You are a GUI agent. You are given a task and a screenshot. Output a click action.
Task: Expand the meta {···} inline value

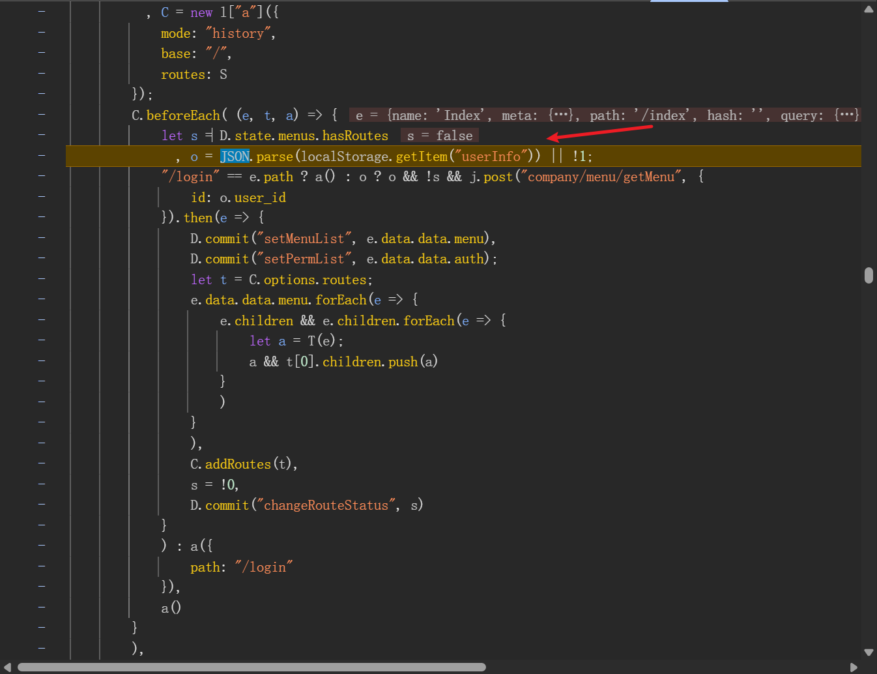tap(560, 115)
